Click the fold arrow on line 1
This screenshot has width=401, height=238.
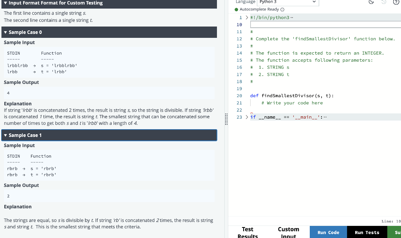(246, 17)
